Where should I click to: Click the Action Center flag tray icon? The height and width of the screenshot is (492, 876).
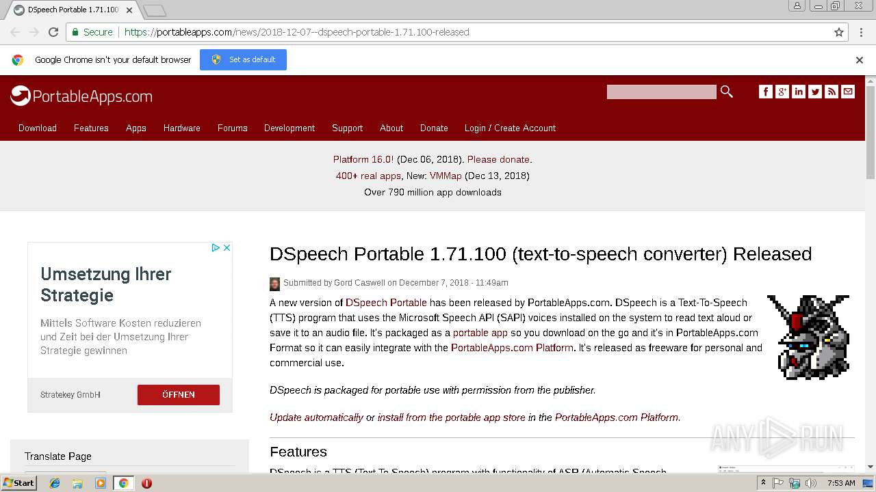[778, 483]
